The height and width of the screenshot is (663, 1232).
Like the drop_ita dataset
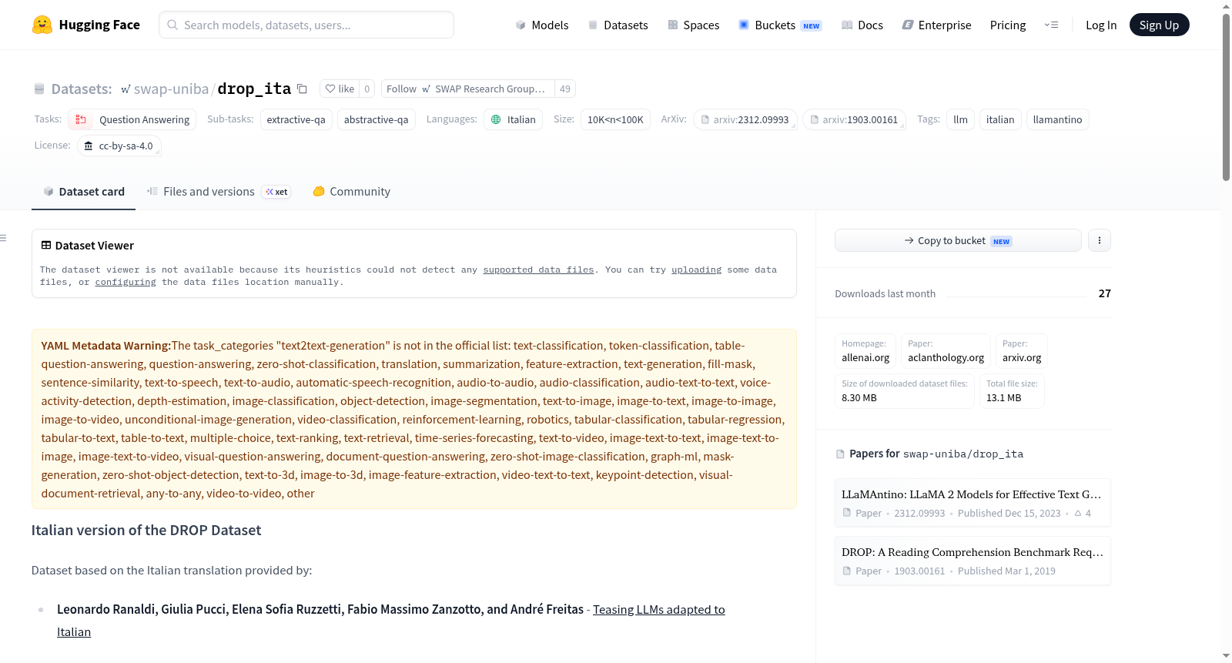(x=340, y=89)
